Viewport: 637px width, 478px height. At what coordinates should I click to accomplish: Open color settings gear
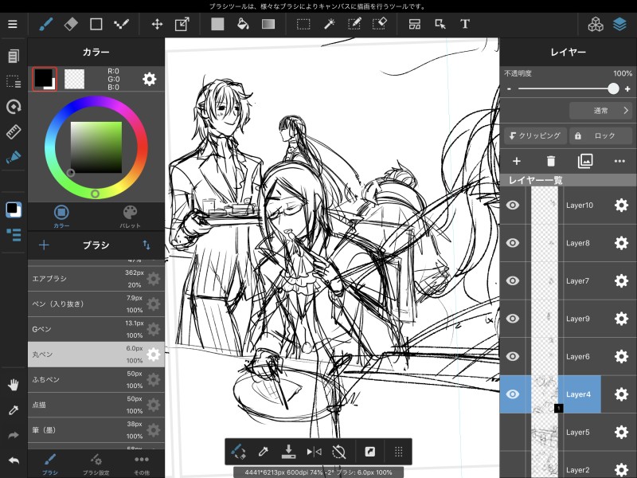click(149, 79)
